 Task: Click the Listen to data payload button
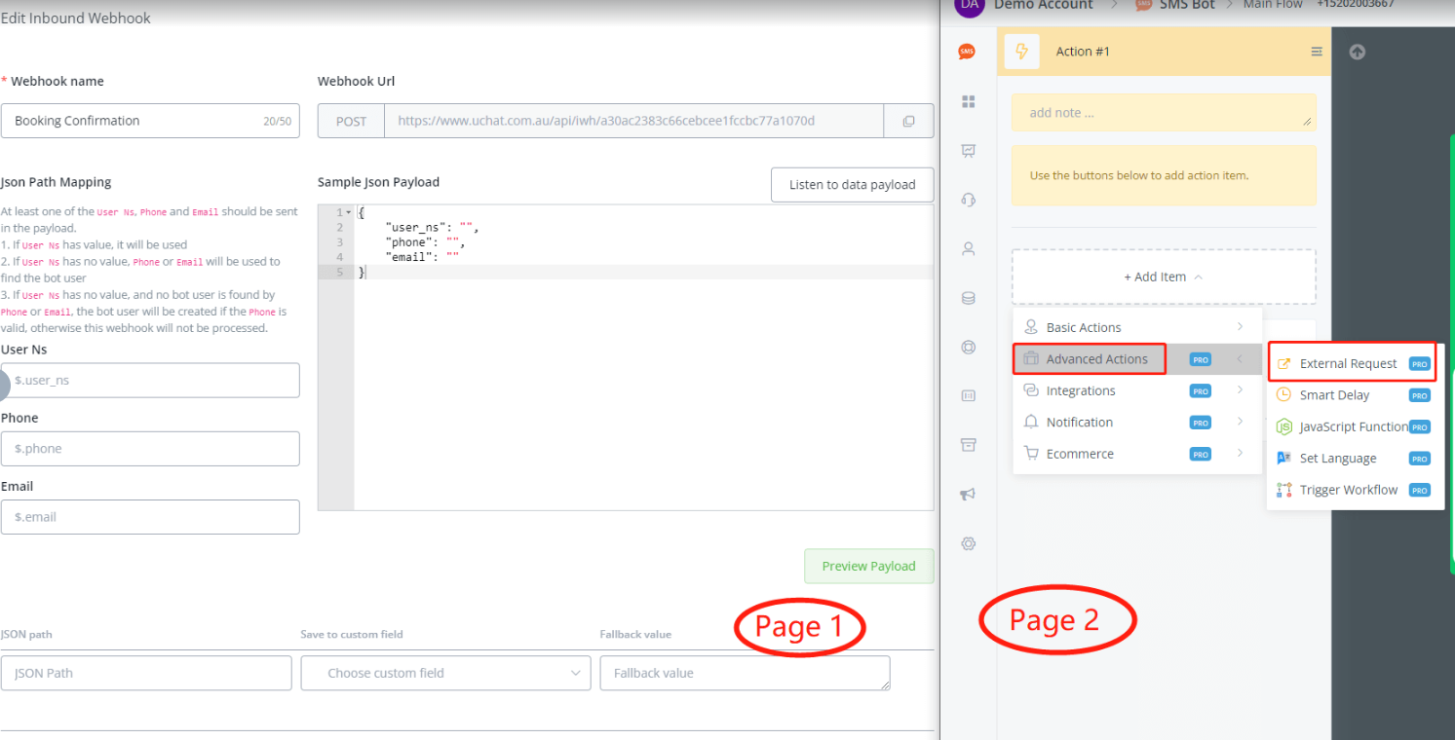(x=852, y=185)
